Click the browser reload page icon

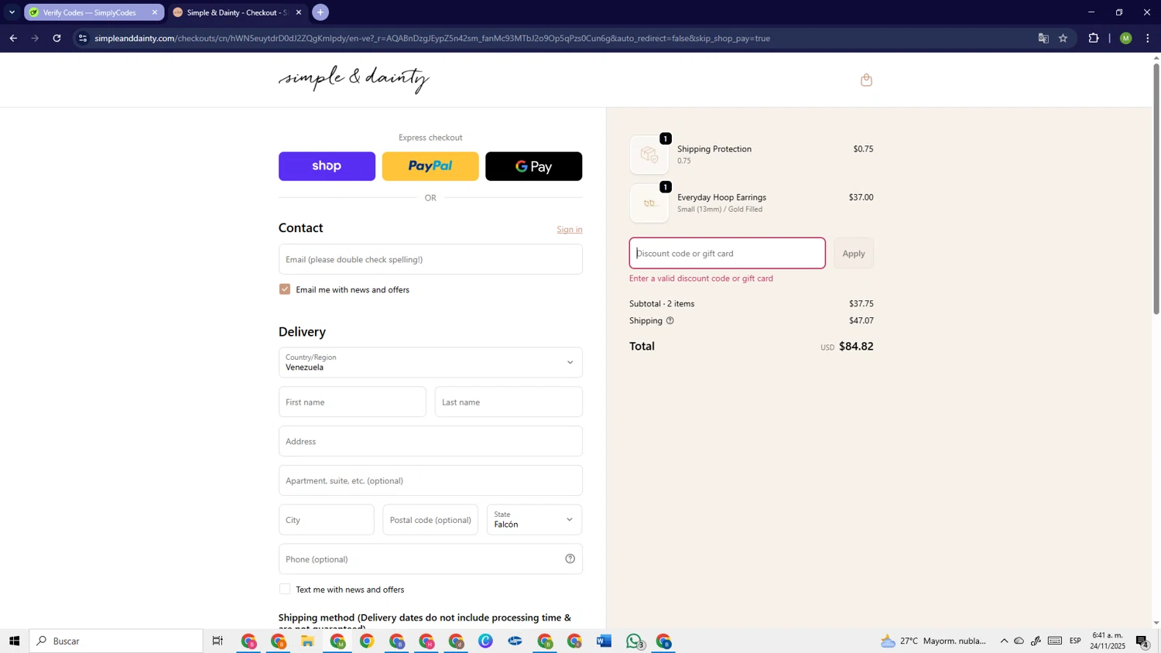[57, 38]
